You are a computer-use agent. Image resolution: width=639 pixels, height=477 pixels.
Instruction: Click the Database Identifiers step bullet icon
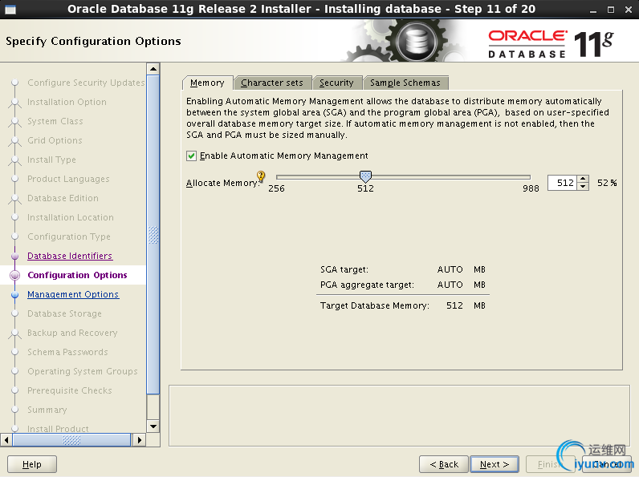tap(15, 257)
